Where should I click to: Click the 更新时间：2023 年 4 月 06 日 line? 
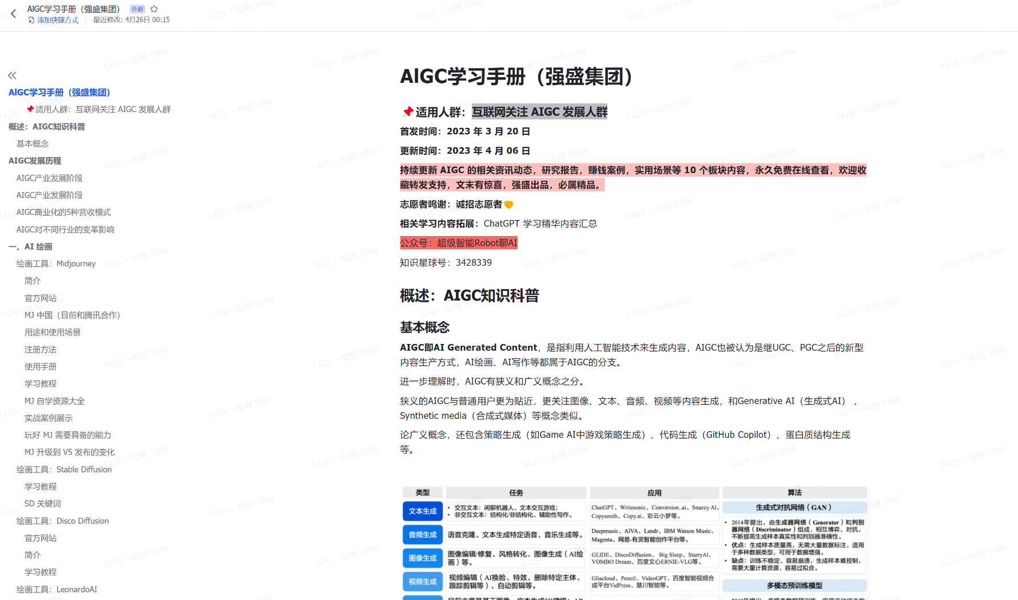click(465, 151)
